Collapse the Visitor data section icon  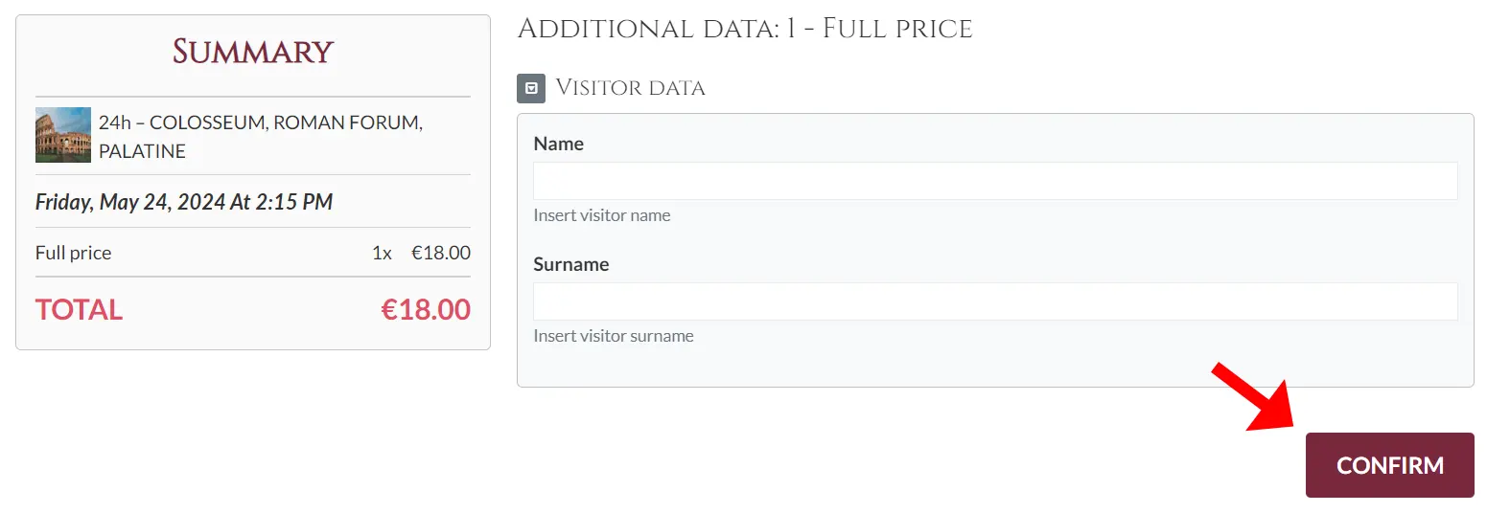[x=531, y=88]
